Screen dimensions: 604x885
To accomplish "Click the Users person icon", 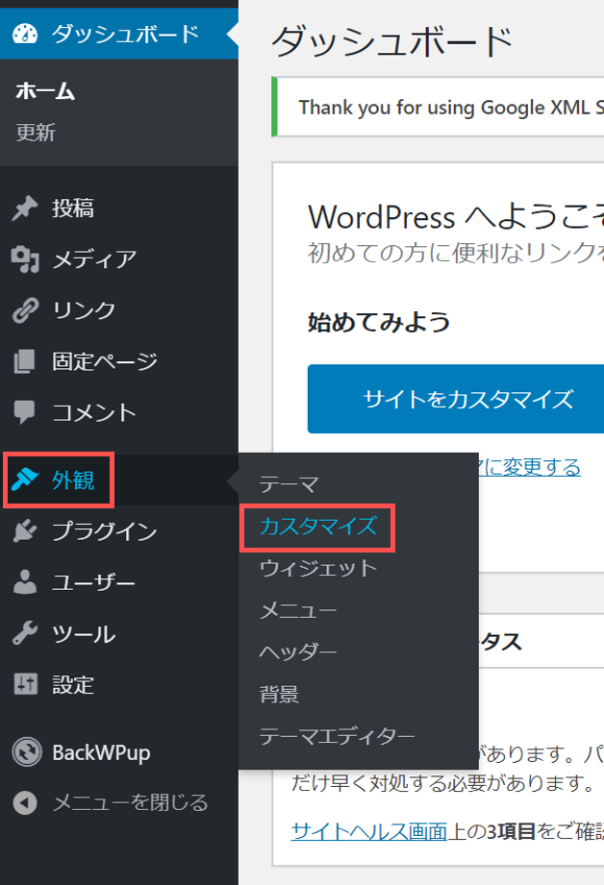I will [x=25, y=582].
